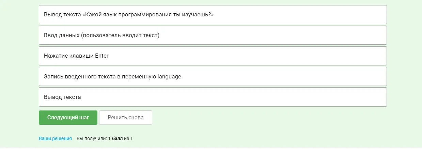View previous solutions via the blue link

click(x=55, y=139)
